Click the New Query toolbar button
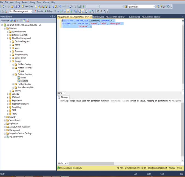 pos(27,7)
